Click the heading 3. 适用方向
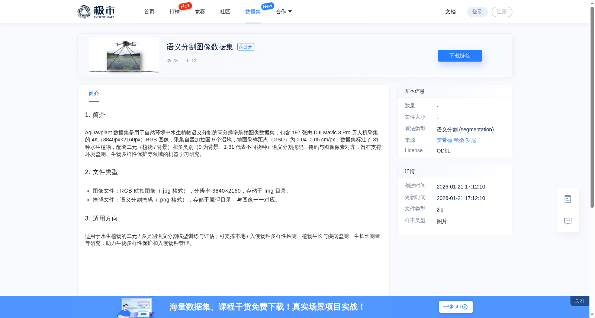This screenshot has width=595, height=318. coord(101,219)
